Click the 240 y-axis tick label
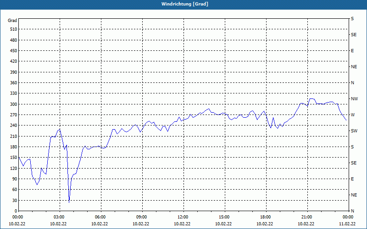This screenshot has height=229, width=367. pyautogui.click(x=13, y=125)
